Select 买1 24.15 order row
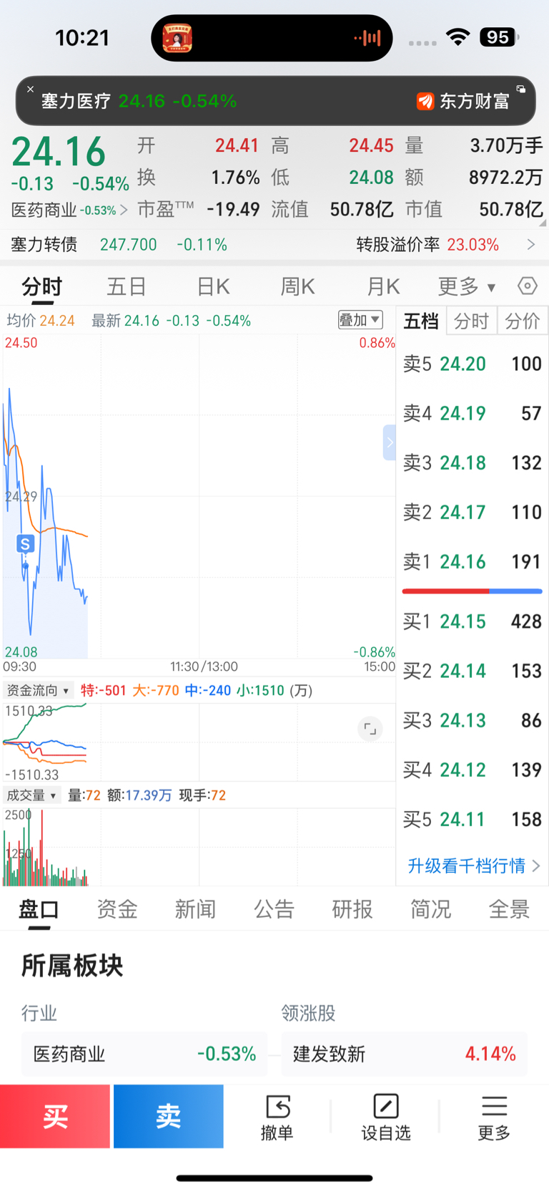 click(473, 621)
